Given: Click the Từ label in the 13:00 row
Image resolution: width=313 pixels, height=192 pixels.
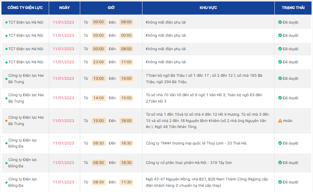Looking at the screenshot, I should point(86,79).
